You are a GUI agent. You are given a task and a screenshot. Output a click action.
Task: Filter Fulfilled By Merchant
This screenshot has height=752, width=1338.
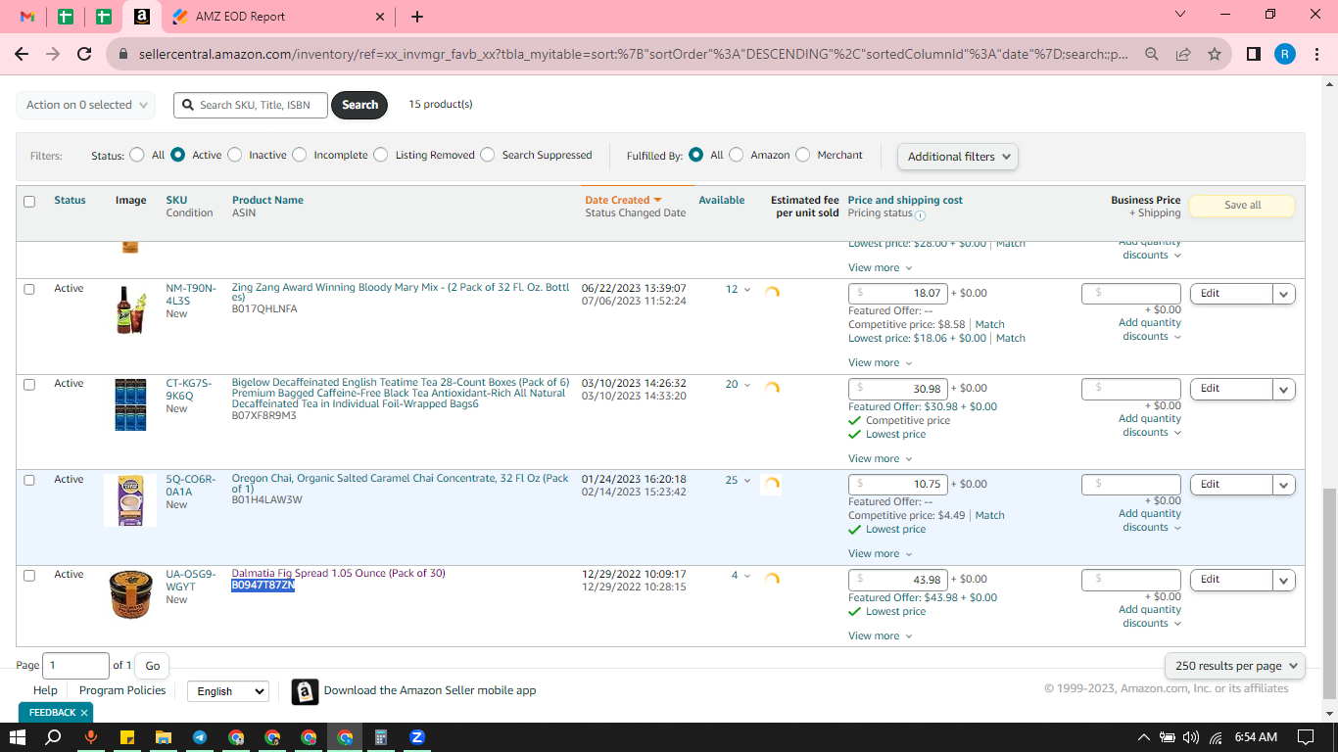click(803, 155)
